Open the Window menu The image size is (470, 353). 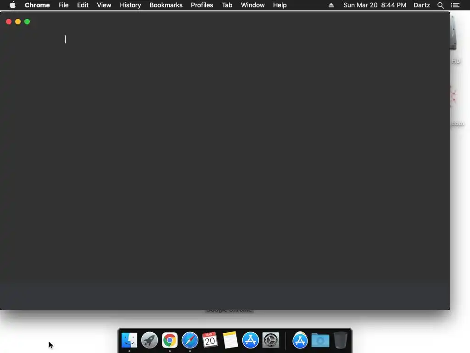click(253, 5)
